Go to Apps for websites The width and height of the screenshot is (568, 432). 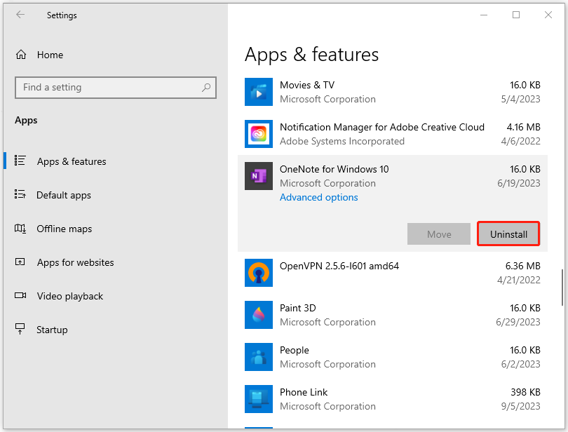point(75,262)
